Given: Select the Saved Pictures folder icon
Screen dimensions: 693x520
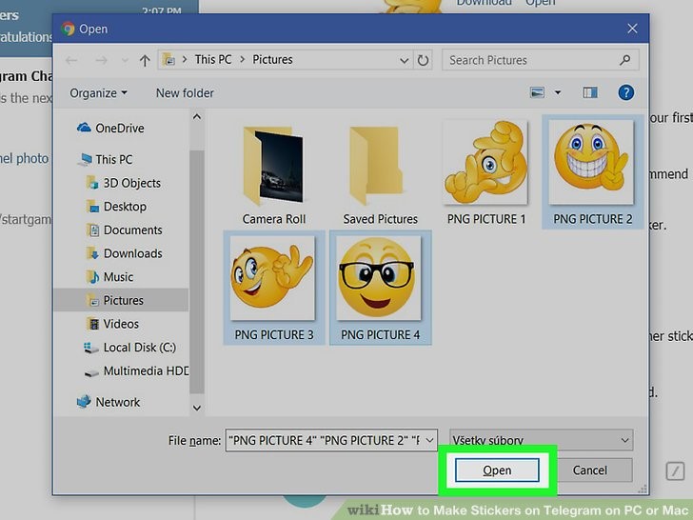Looking at the screenshot, I should pyautogui.click(x=380, y=168).
